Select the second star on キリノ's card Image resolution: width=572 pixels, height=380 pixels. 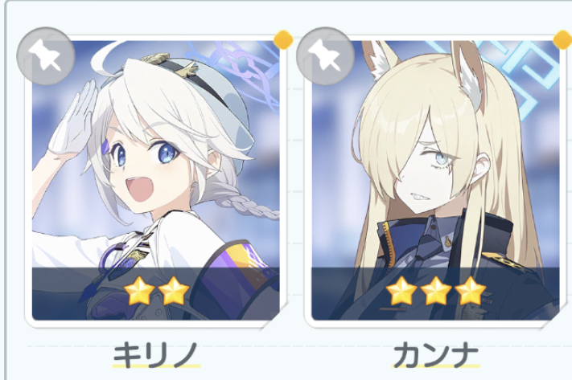tap(174, 290)
